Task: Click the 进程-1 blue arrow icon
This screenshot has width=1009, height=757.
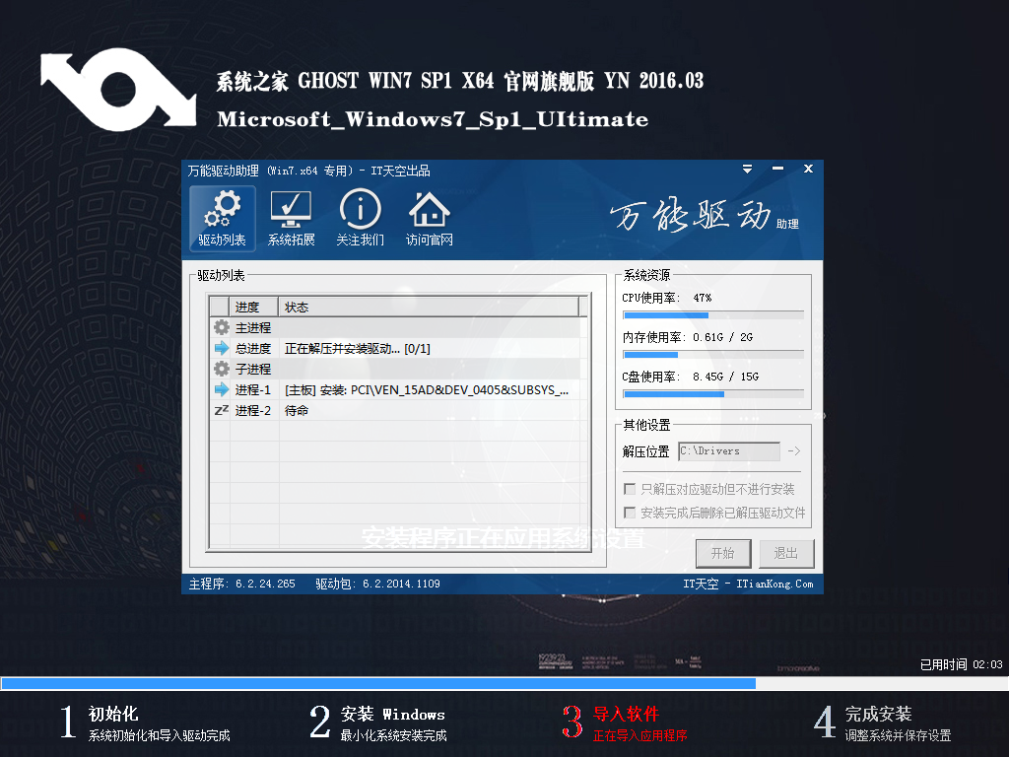Action: pos(222,389)
